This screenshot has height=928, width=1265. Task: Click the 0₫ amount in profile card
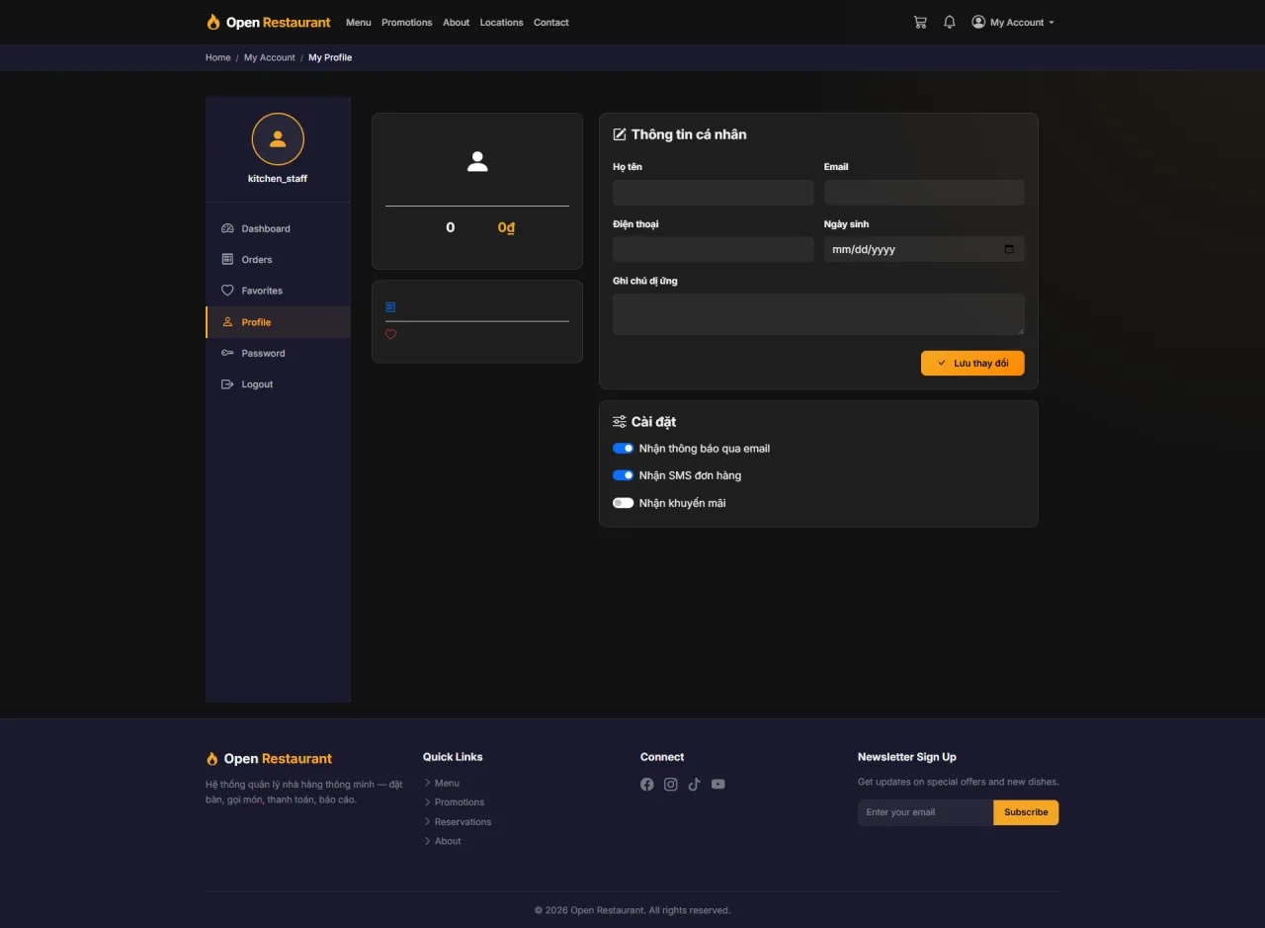coord(506,227)
